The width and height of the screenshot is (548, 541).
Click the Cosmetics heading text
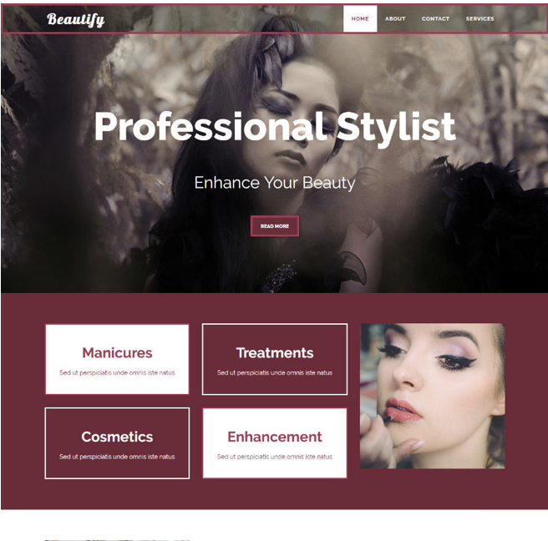tap(117, 437)
